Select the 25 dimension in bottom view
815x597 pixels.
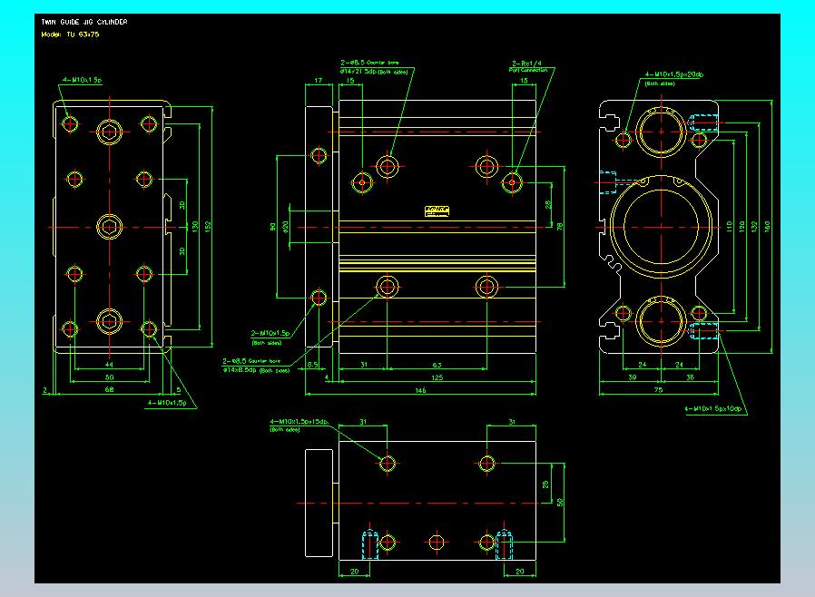click(545, 484)
